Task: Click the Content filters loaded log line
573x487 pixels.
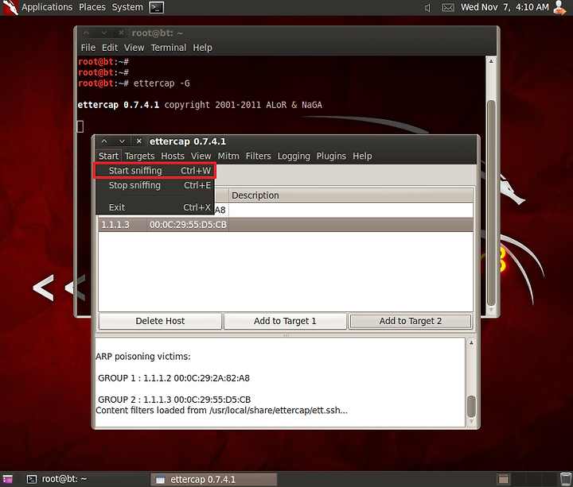Action: 221,411
